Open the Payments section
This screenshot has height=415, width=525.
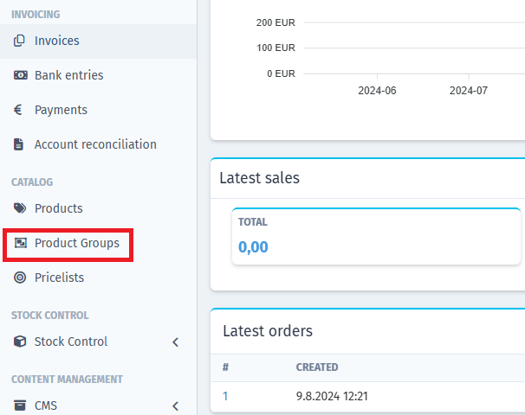point(61,110)
